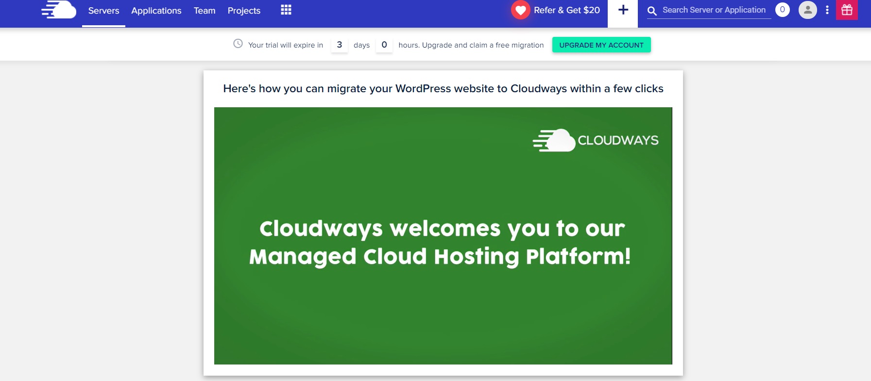Open the three-dot more options menu
This screenshot has height=381, width=871.
click(827, 10)
